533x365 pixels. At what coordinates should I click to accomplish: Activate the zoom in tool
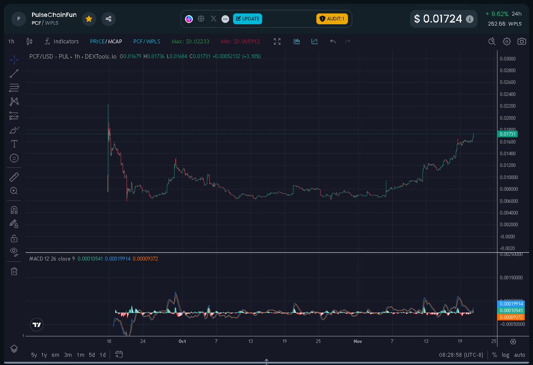14,191
